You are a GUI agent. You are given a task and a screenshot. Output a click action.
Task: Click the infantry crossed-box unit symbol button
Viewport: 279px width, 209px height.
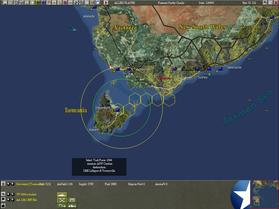point(62,200)
